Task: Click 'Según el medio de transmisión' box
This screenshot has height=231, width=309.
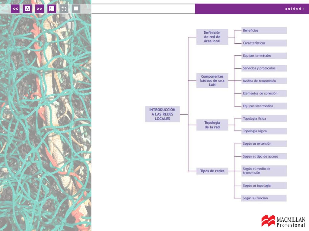Action: tap(264, 171)
